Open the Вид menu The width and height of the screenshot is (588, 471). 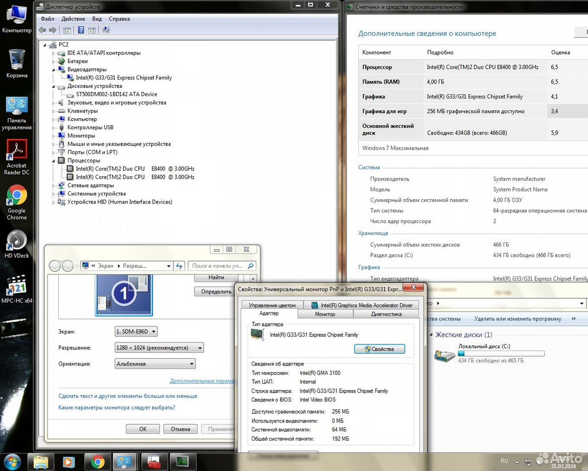[97, 19]
